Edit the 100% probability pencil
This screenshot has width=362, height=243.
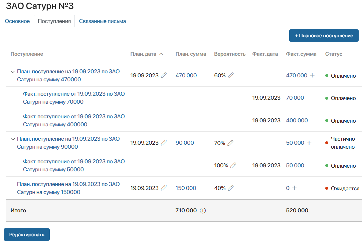click(233, 165)
